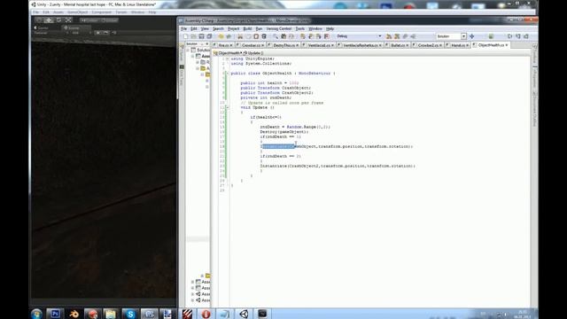
Task: Switch to Bullet.cs tab
Action: (x=398, y=45)
